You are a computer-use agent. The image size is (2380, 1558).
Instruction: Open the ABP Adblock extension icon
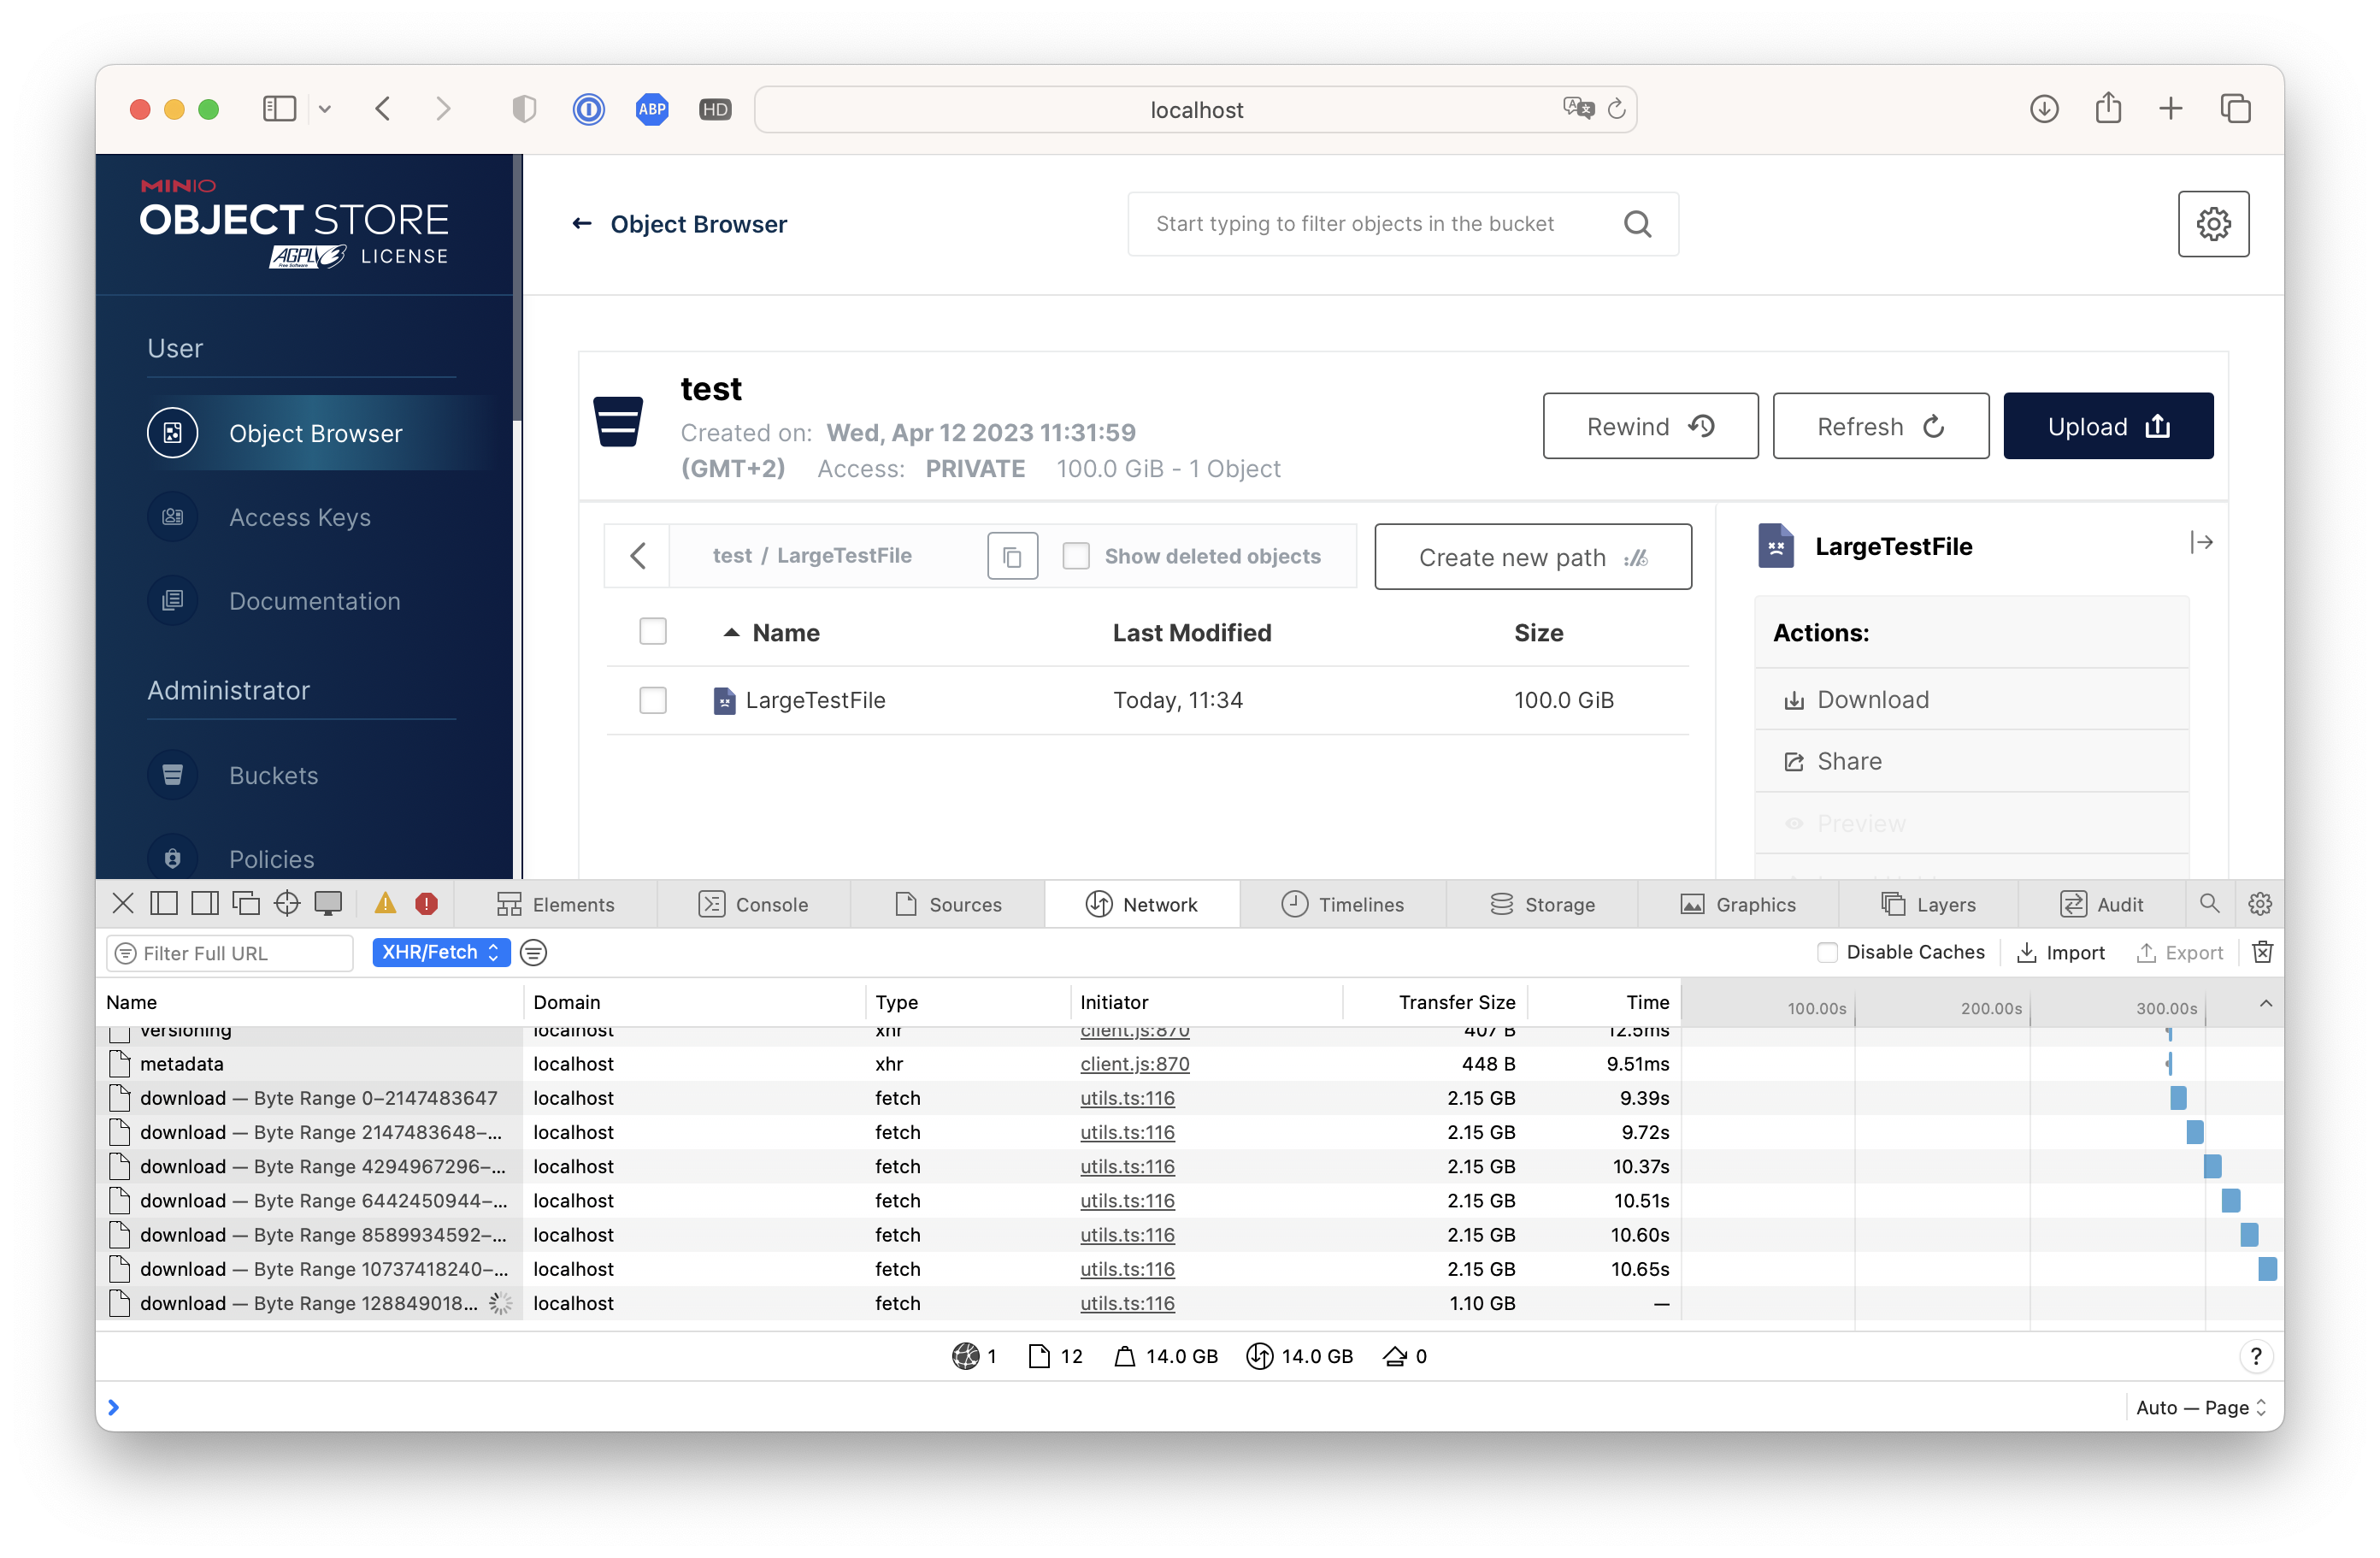tap(652, 109)
